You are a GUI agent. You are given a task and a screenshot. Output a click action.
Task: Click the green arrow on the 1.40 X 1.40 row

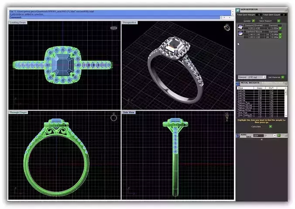[x=280, y=34]
